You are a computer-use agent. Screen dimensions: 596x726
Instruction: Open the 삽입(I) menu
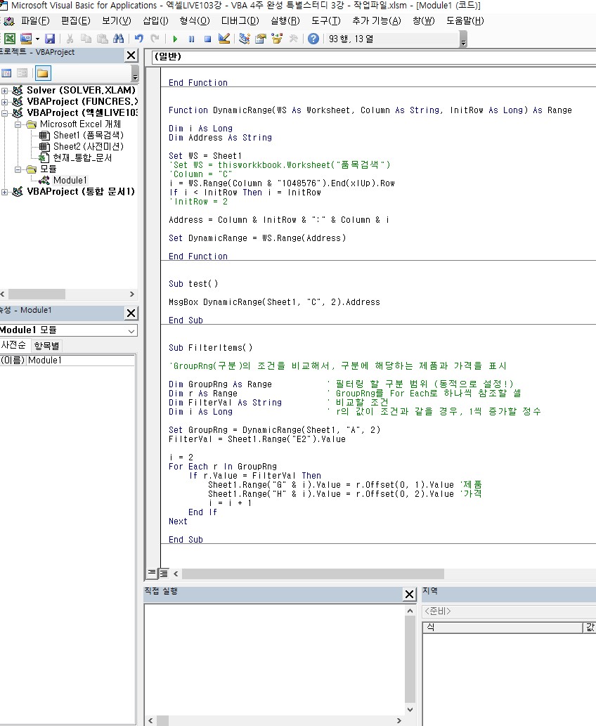click(x=155, y=21)
